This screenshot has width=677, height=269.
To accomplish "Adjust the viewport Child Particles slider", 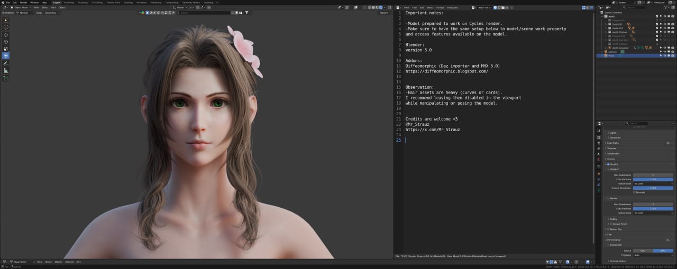I will pyautogui.click(x=653, y=179).
